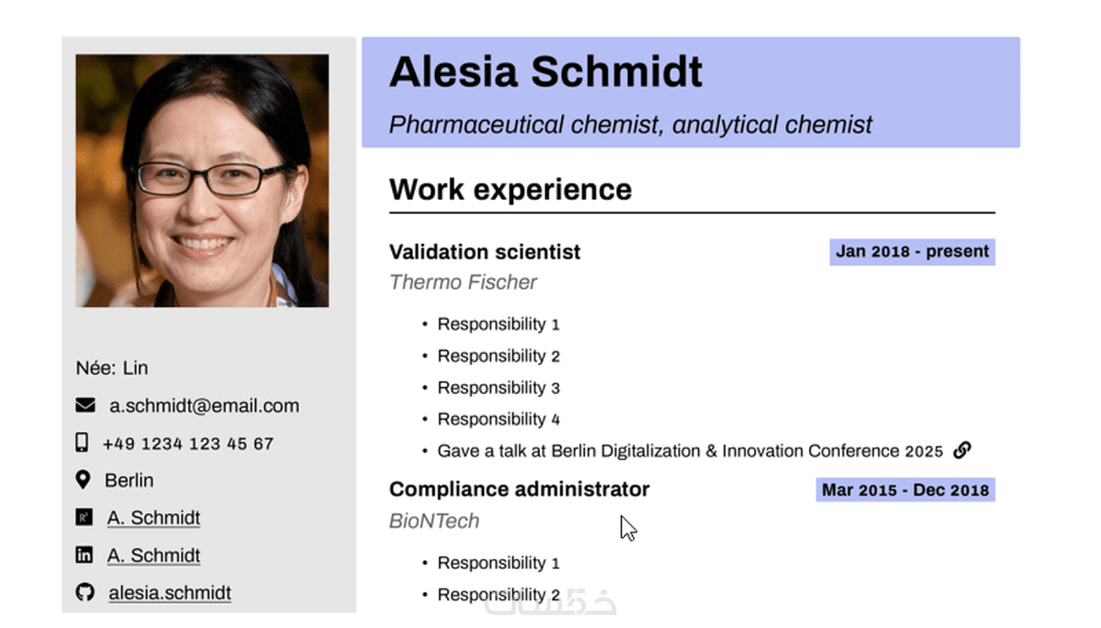
Task: Open the ResearchGate A. Schmidt link
Action: coord(153,518)
